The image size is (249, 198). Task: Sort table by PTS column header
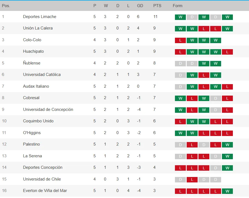[x=157, y=6]
